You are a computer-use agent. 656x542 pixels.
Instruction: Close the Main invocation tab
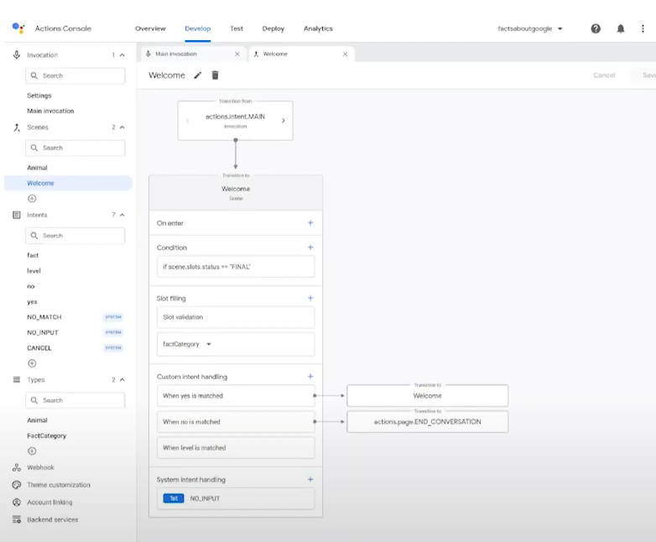pyautogui.click(x=237, y=54)
